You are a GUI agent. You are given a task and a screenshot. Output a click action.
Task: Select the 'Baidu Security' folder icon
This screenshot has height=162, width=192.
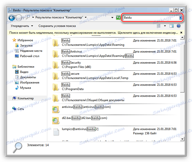(56, 65)
